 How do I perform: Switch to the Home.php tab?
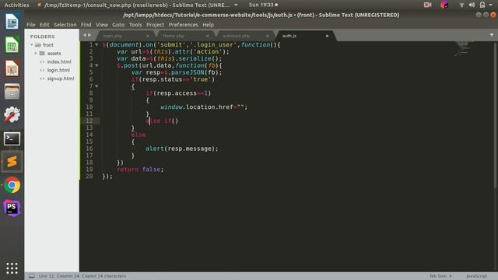[x=185, y=36]
